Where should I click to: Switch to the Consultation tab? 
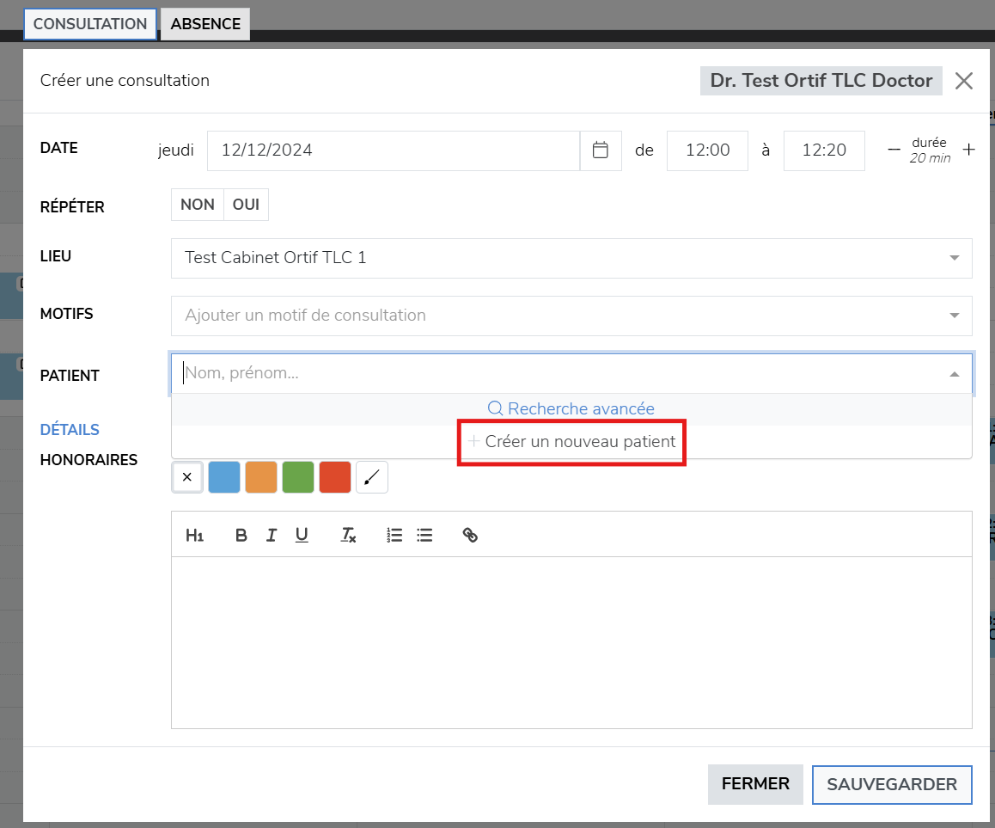[90, 24]
